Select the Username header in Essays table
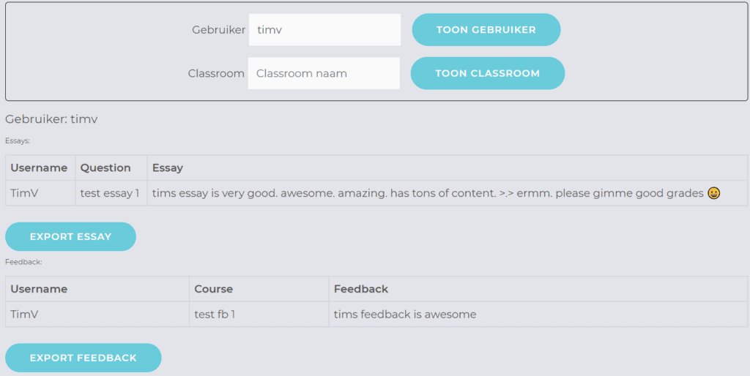750x376 pixels. pyautogui.click(x=40, y=168)
